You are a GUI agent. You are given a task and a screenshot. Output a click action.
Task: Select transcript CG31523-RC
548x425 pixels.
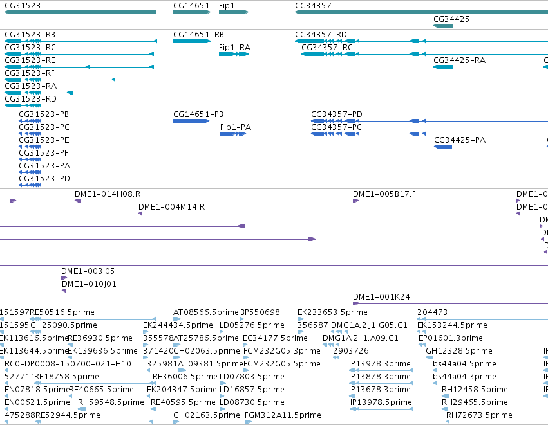79,54
